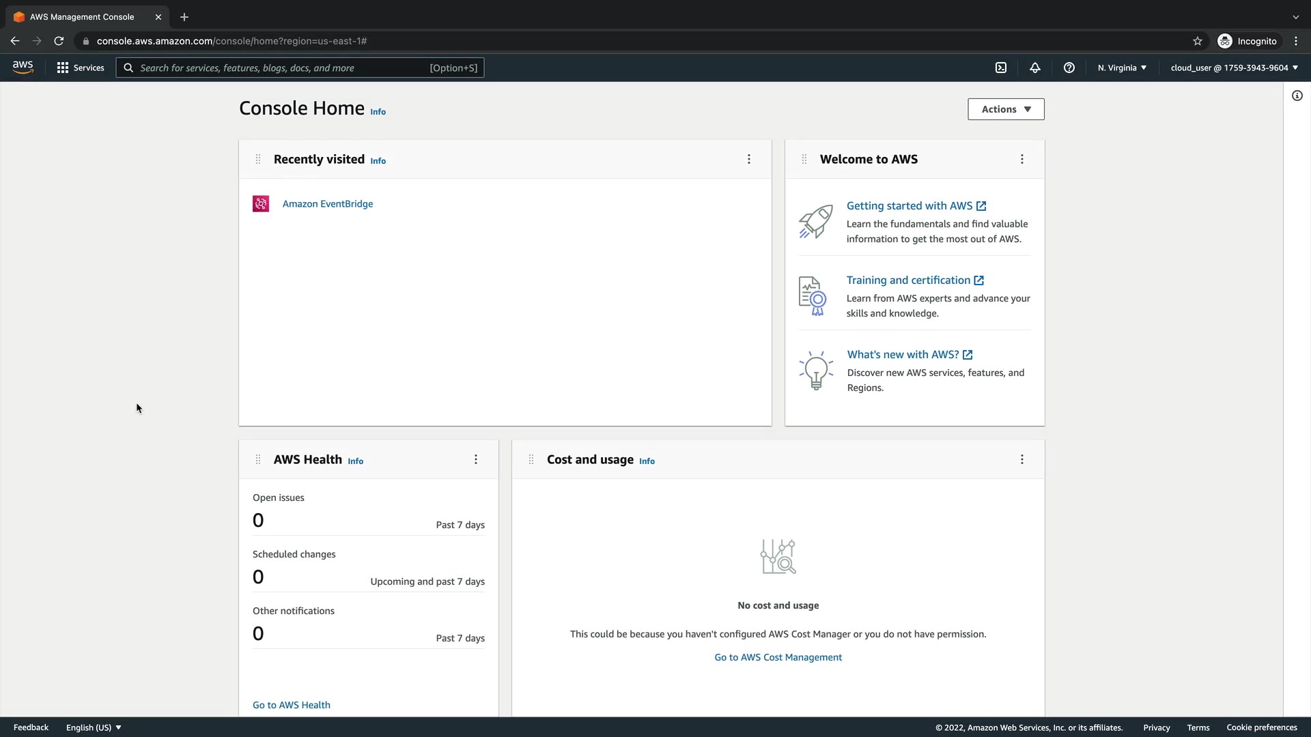Screen dimensions: 1311x737
Task: Expand the cloud_user account menu
Action: tap(1234, 68)
